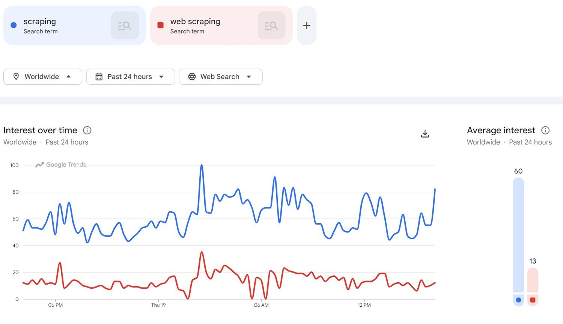Image resolution: width=563 pixels, height=324 pixels.
Task: Open the explore options for scraping term
Action: point(125,25)
